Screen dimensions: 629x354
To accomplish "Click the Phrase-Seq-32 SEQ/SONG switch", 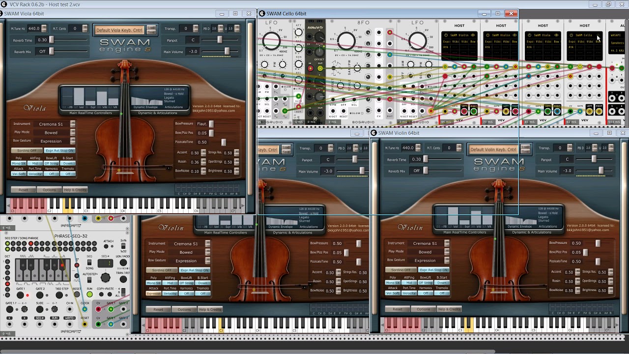I will click(x=89, y=262).
